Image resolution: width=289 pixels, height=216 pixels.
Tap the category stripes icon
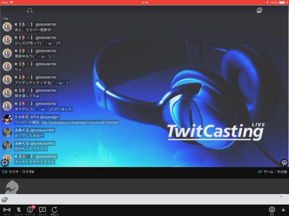pyautogui.click(x=260, y=172)
